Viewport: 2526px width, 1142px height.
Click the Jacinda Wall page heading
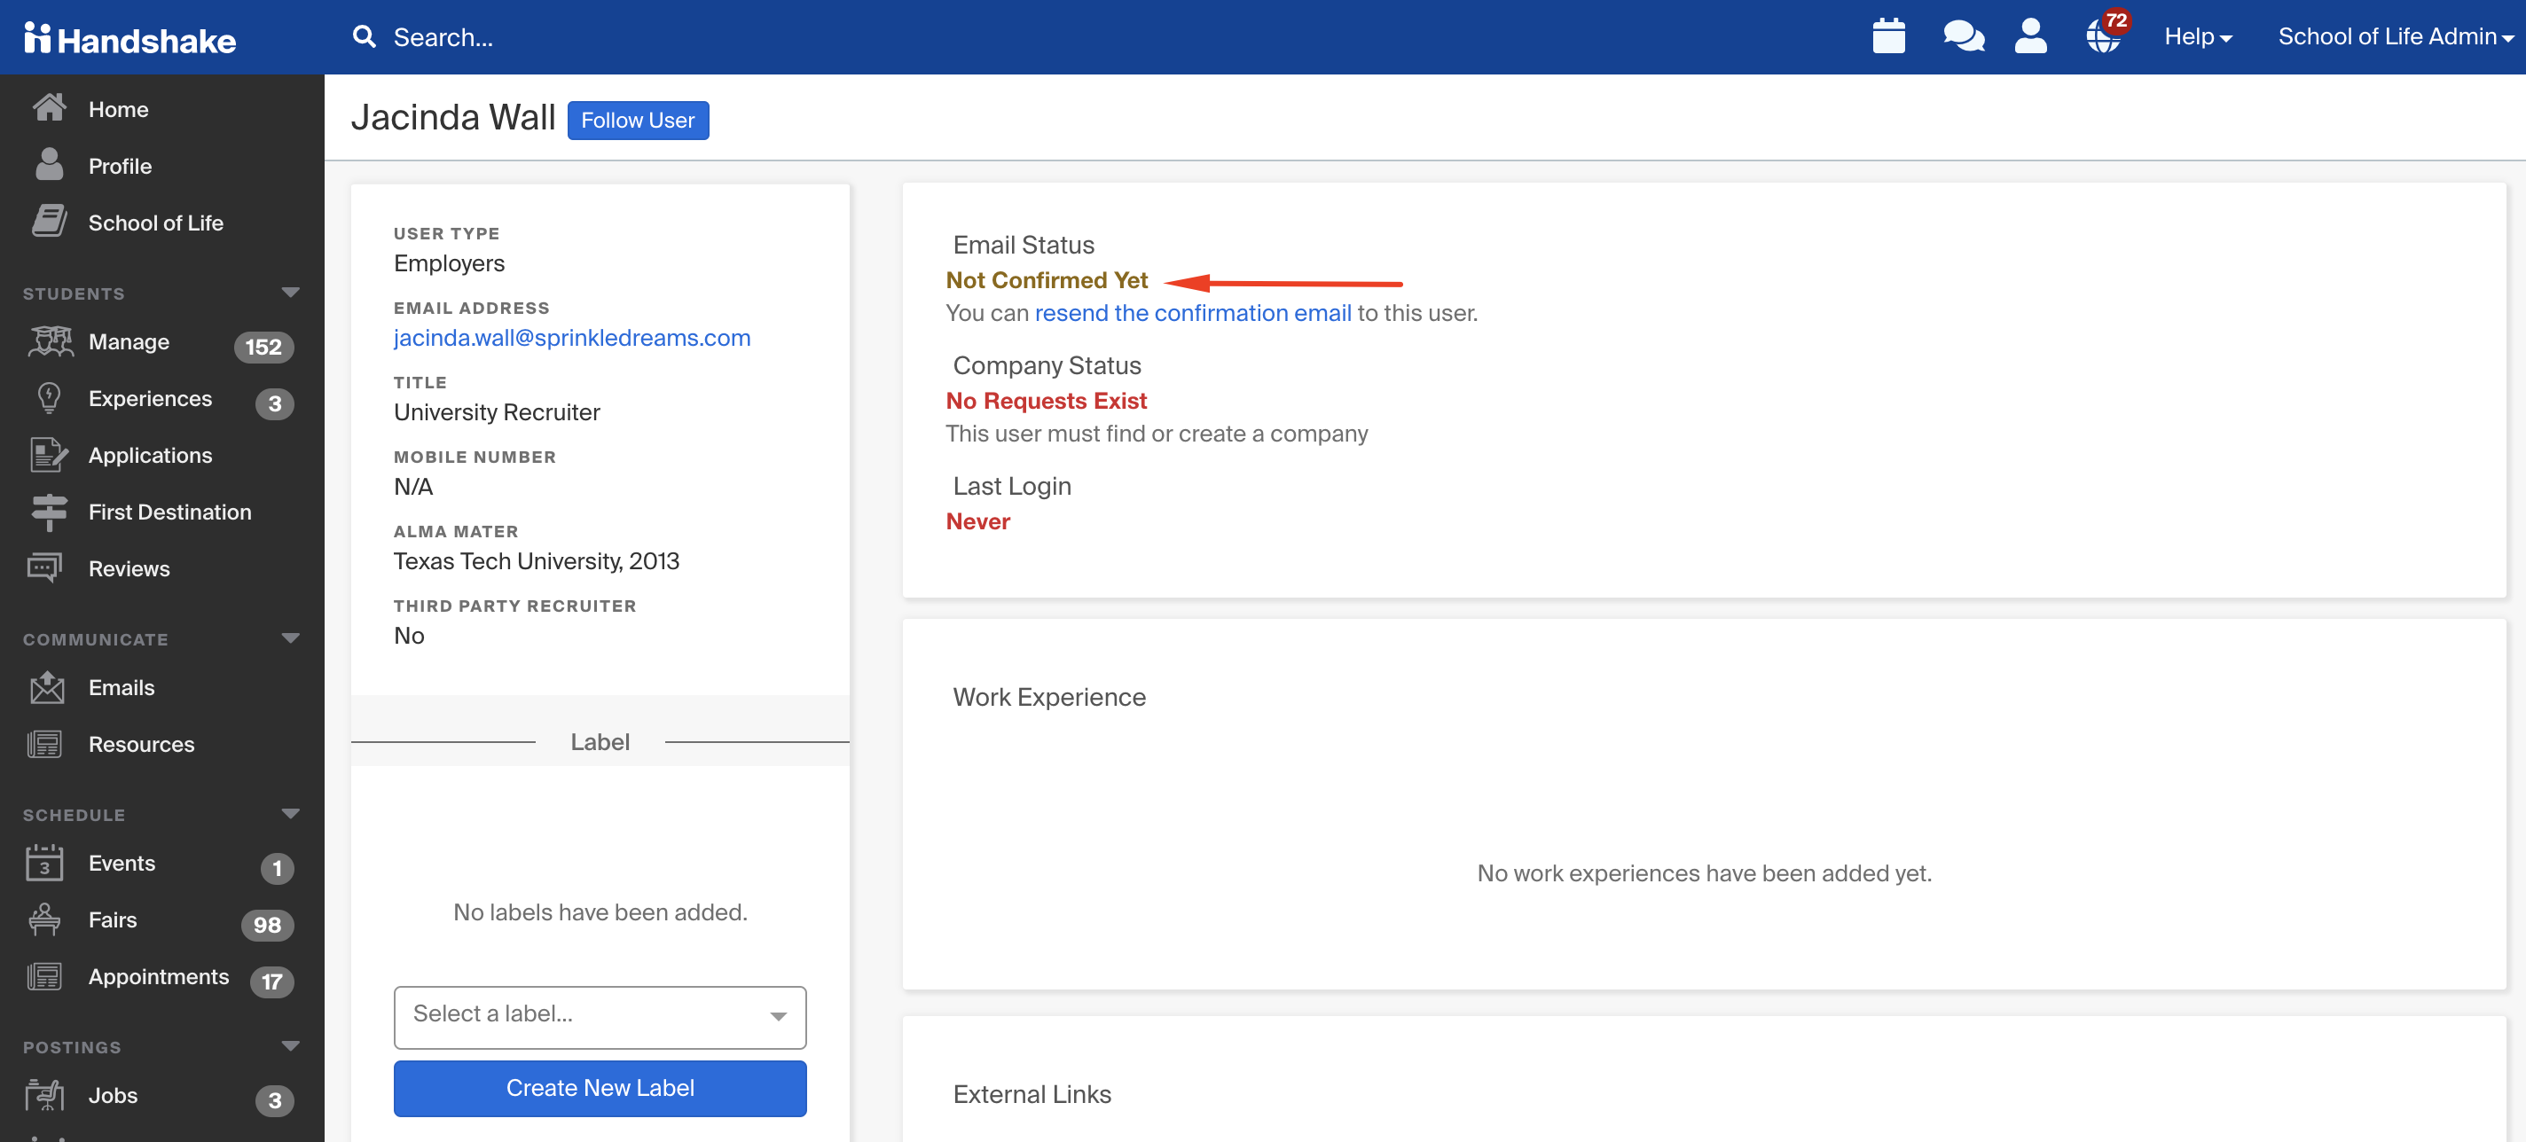453,117
